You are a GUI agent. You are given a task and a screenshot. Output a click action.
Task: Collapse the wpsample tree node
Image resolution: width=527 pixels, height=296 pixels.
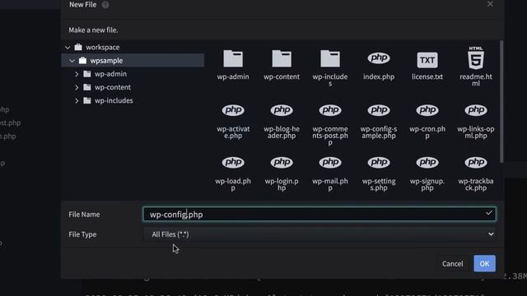(72, 61)
